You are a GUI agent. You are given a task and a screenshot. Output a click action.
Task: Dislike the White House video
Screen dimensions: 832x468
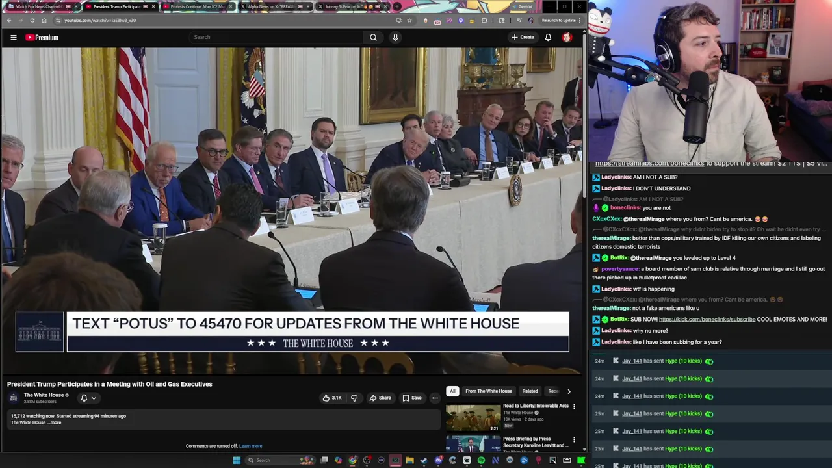tap(354, 398)
